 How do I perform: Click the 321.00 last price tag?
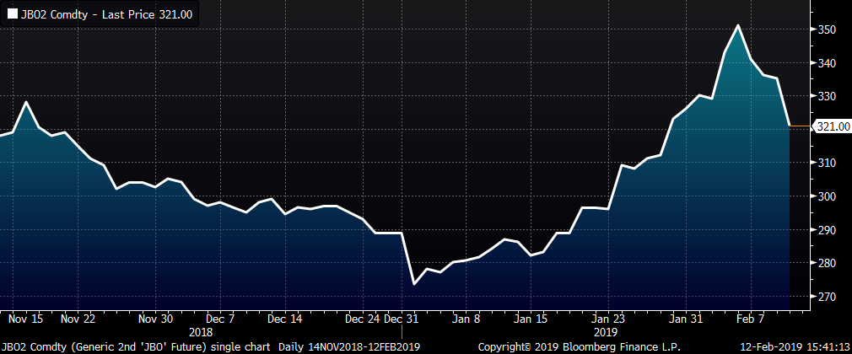830,126
